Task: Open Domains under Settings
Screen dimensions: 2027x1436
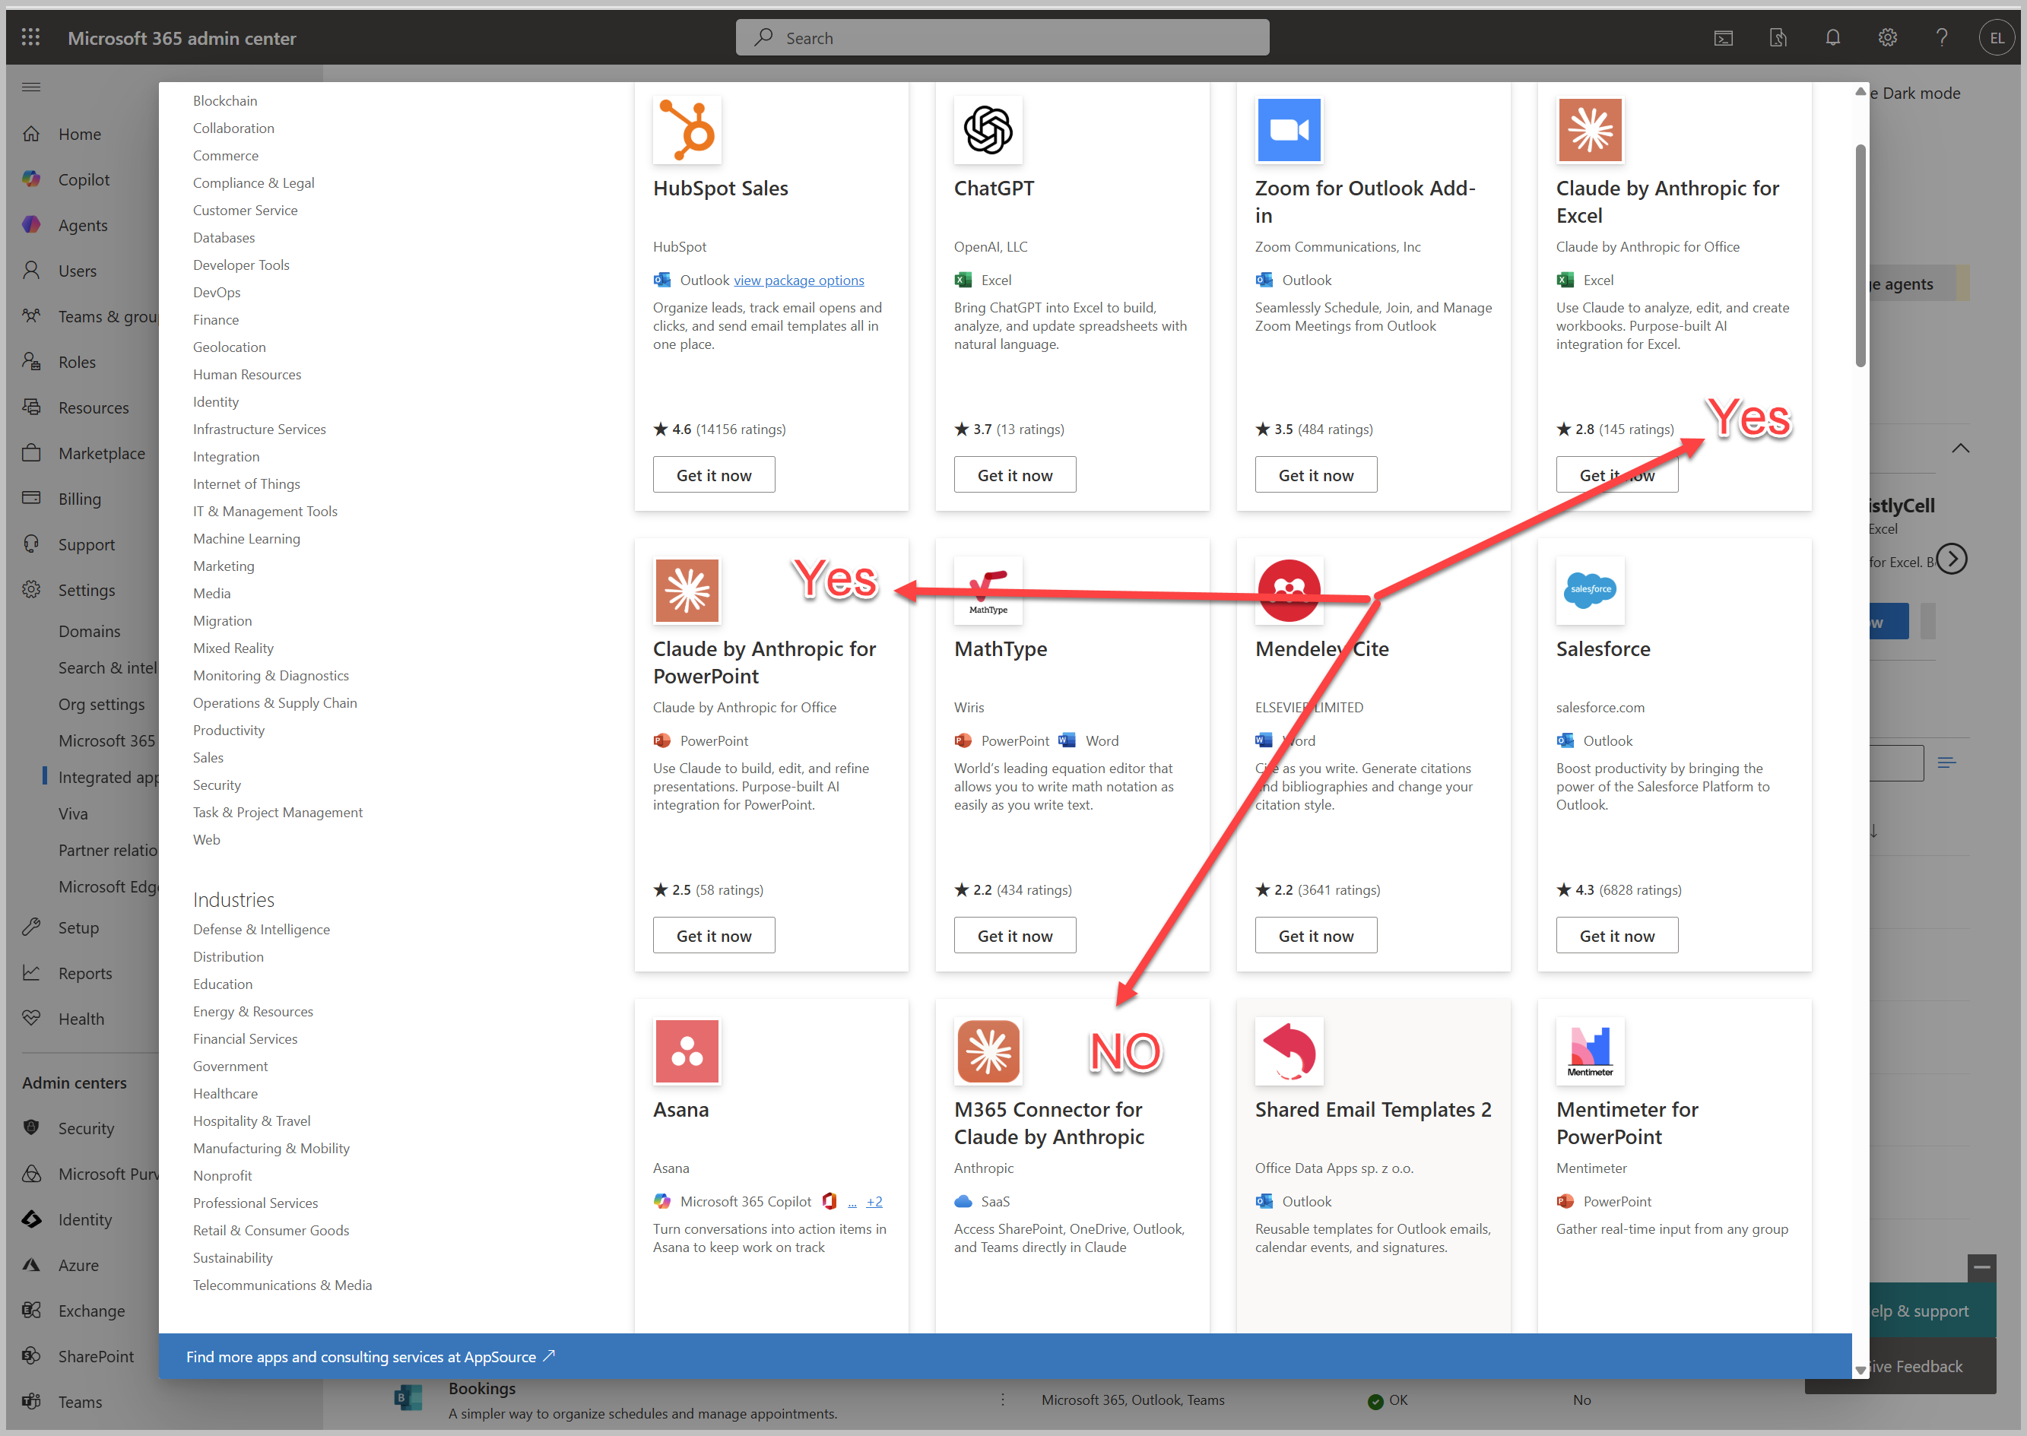Action: click(x=89, y=630)
